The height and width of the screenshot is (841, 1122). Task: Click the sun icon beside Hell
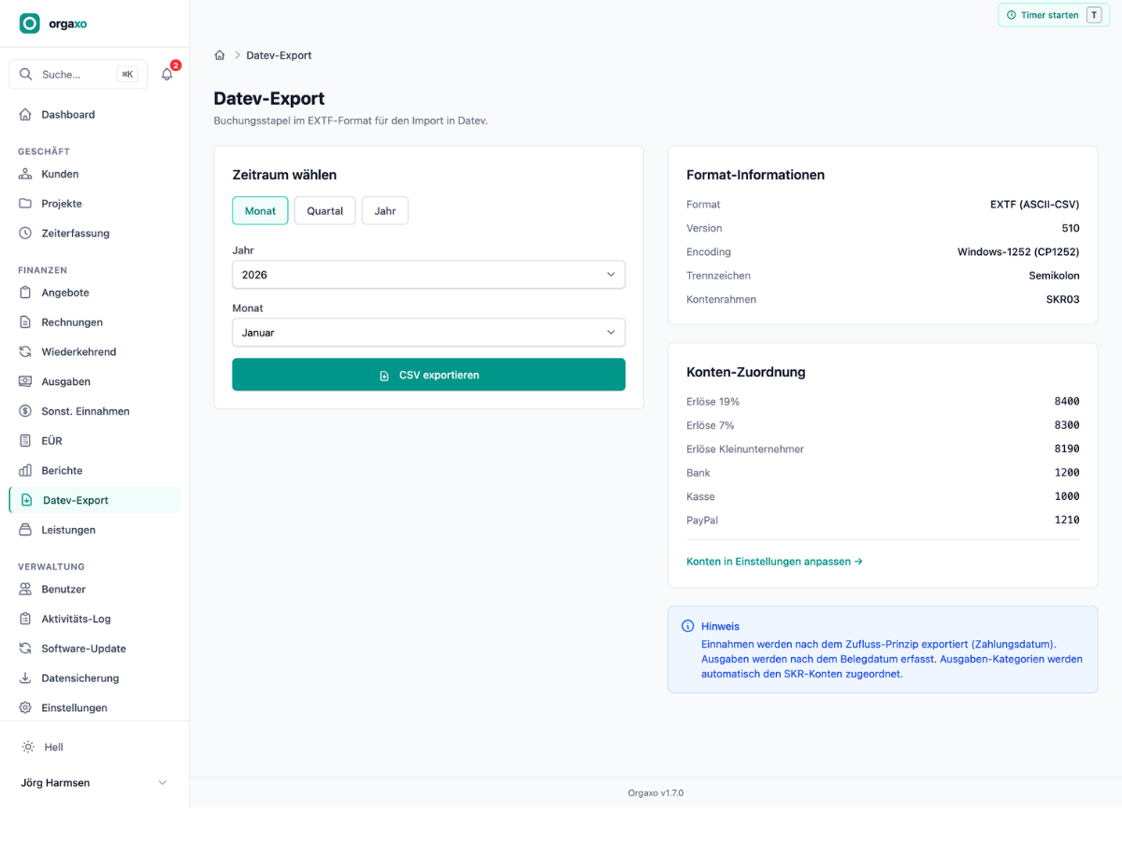(28, 748)
